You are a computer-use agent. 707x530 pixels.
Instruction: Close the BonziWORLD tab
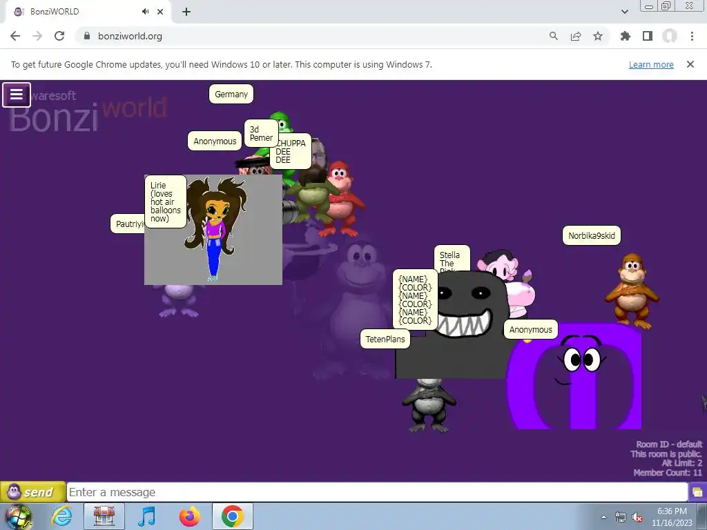[160, 12]
